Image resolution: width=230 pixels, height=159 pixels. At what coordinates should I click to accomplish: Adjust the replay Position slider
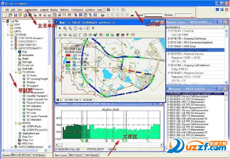(184, 15)
